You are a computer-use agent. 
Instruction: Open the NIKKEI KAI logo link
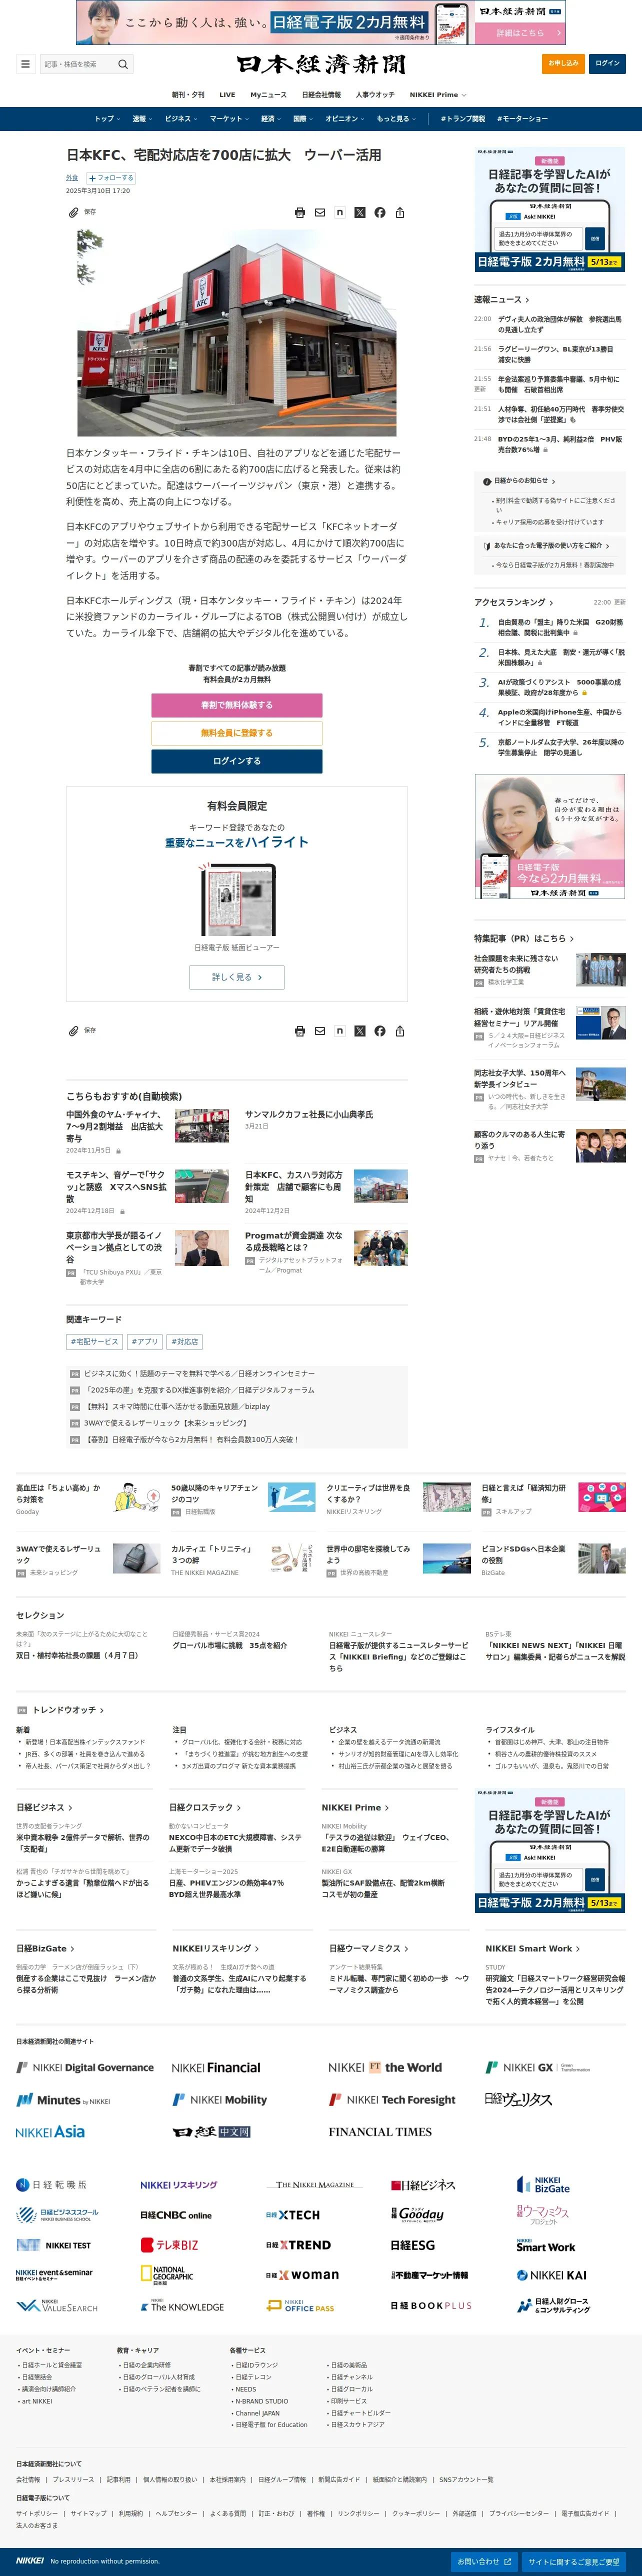pyautogui.click(x=551, y=2275)
